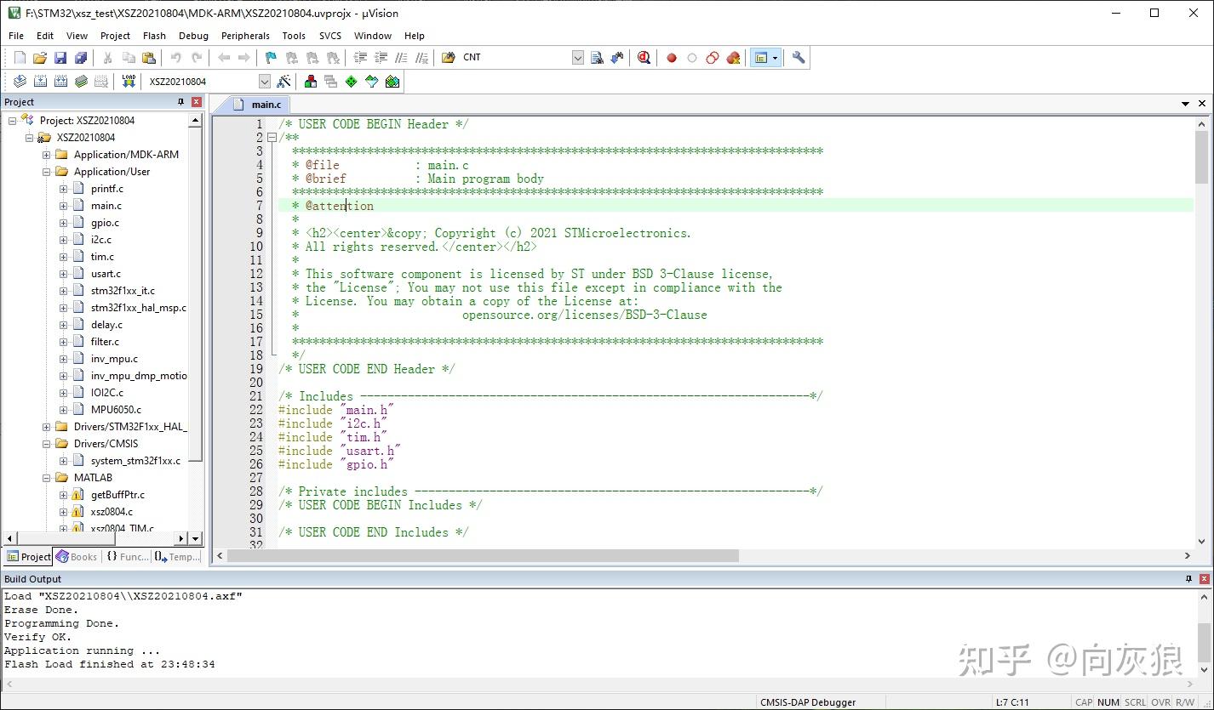The height and width of the screenshot is (710, 1214).
Task: Open the Configuration wrench tool
Action: point(797,57)
